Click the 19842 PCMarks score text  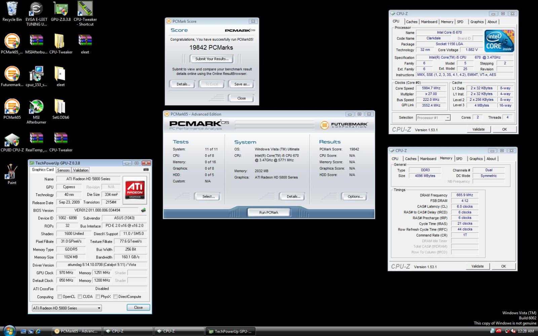[x=211, y=47]
